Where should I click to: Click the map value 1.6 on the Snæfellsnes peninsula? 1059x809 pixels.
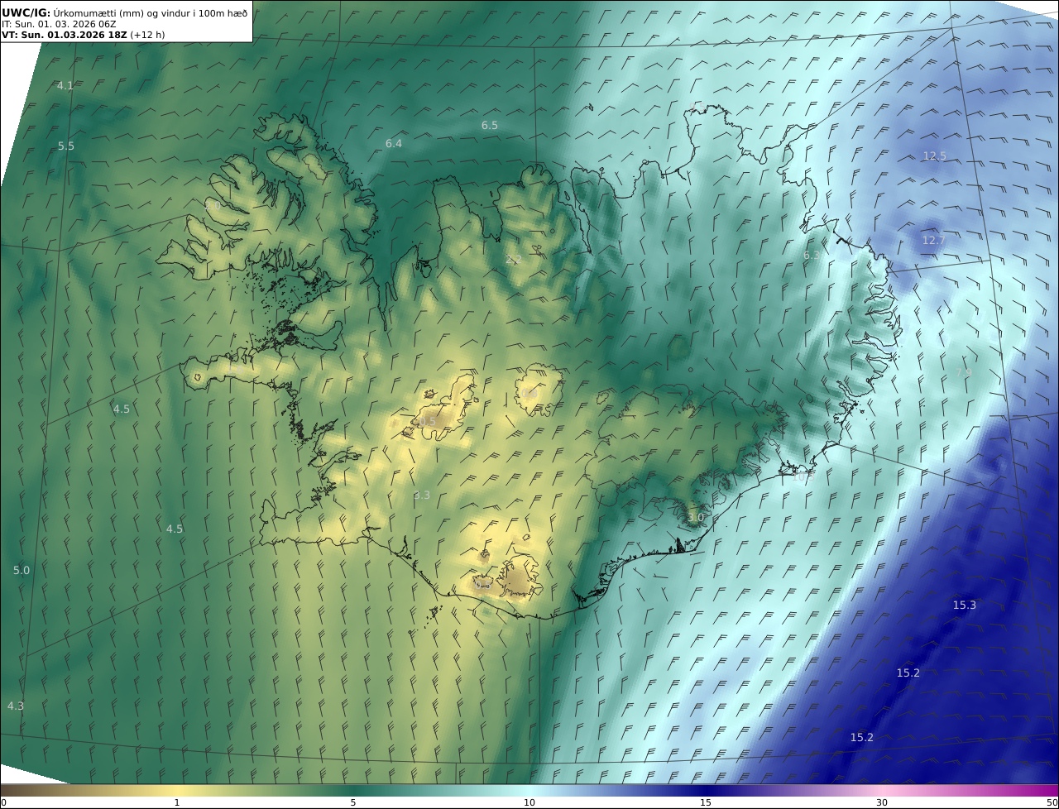[234, 370]
